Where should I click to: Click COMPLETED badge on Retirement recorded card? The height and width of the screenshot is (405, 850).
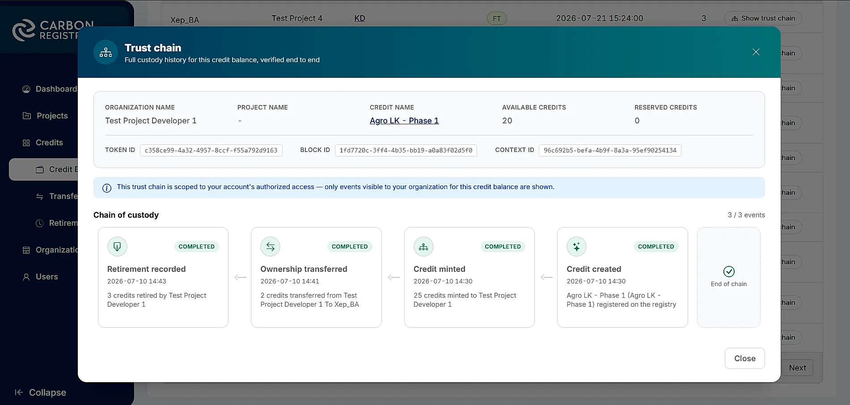click(x=196, y=247)
